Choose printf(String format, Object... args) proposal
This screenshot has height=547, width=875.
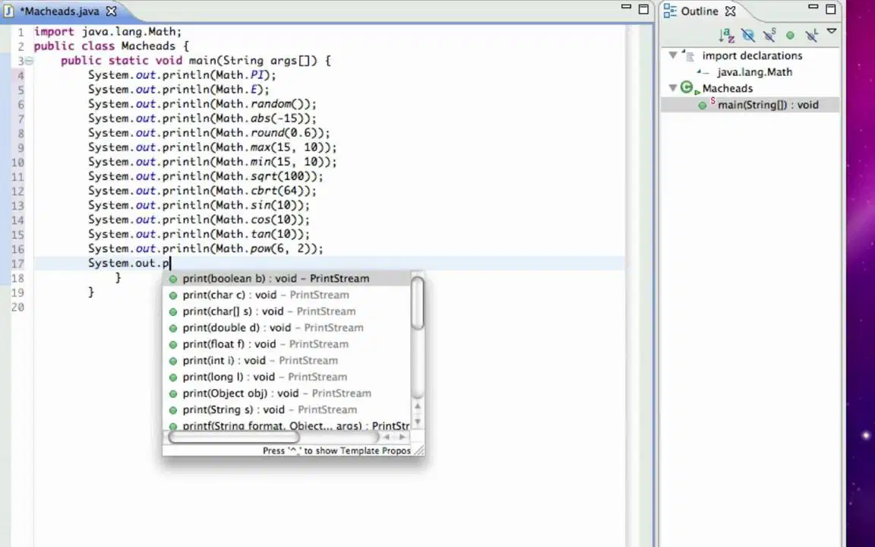tap(287, 425)
